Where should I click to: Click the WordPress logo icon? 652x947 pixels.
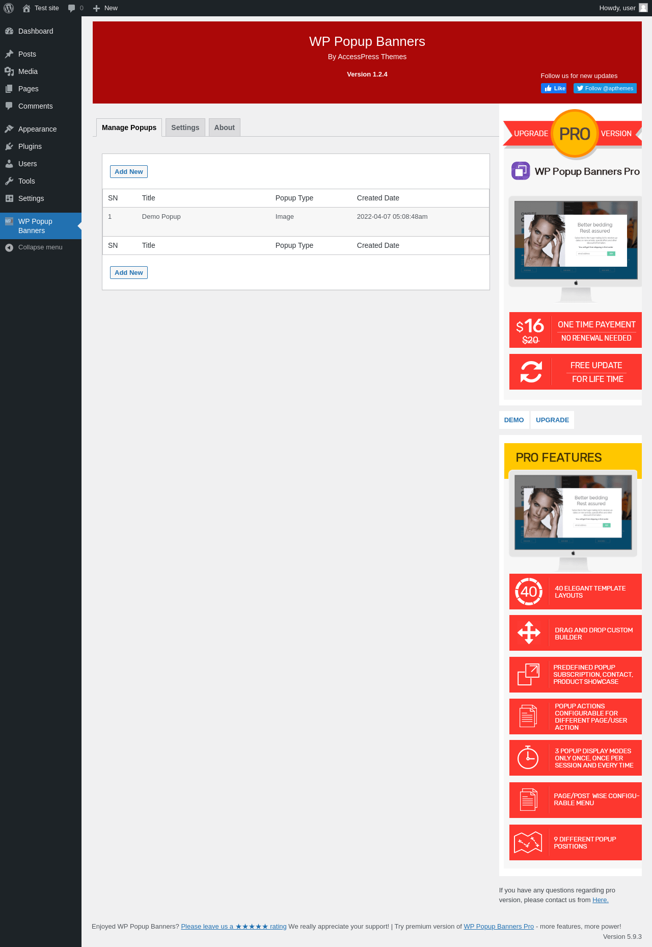[x=9, y=8]
